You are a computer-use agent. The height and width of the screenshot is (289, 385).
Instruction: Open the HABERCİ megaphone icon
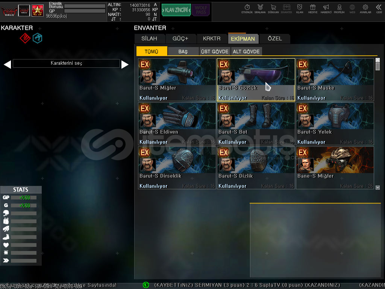326,9
